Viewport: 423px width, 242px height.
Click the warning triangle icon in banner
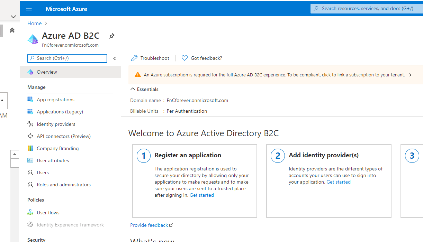[x=138, y=75]
